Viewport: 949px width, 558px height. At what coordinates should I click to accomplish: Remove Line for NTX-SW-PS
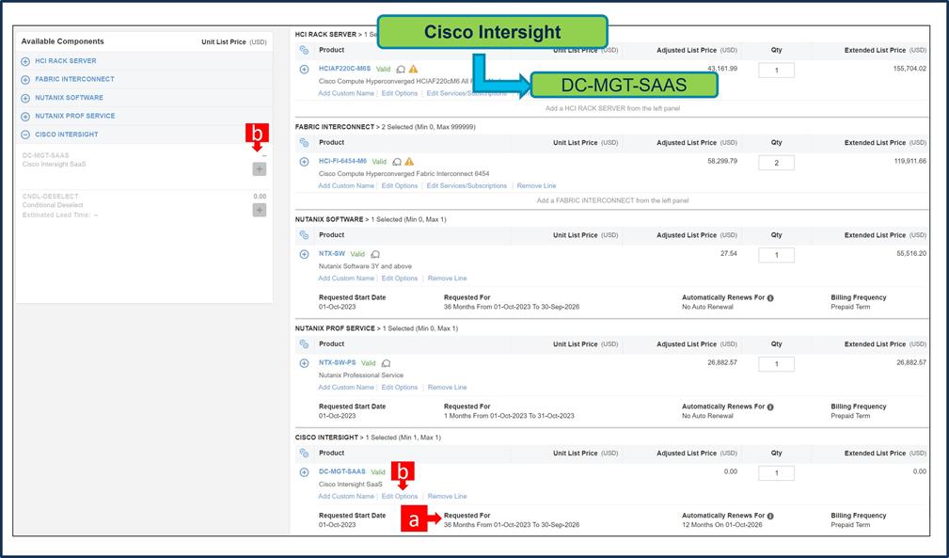448,388
